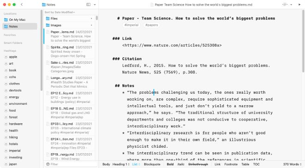The image size is (305, 168).
Task: Click the document icon beside the title filename
Action: (152, 5)
